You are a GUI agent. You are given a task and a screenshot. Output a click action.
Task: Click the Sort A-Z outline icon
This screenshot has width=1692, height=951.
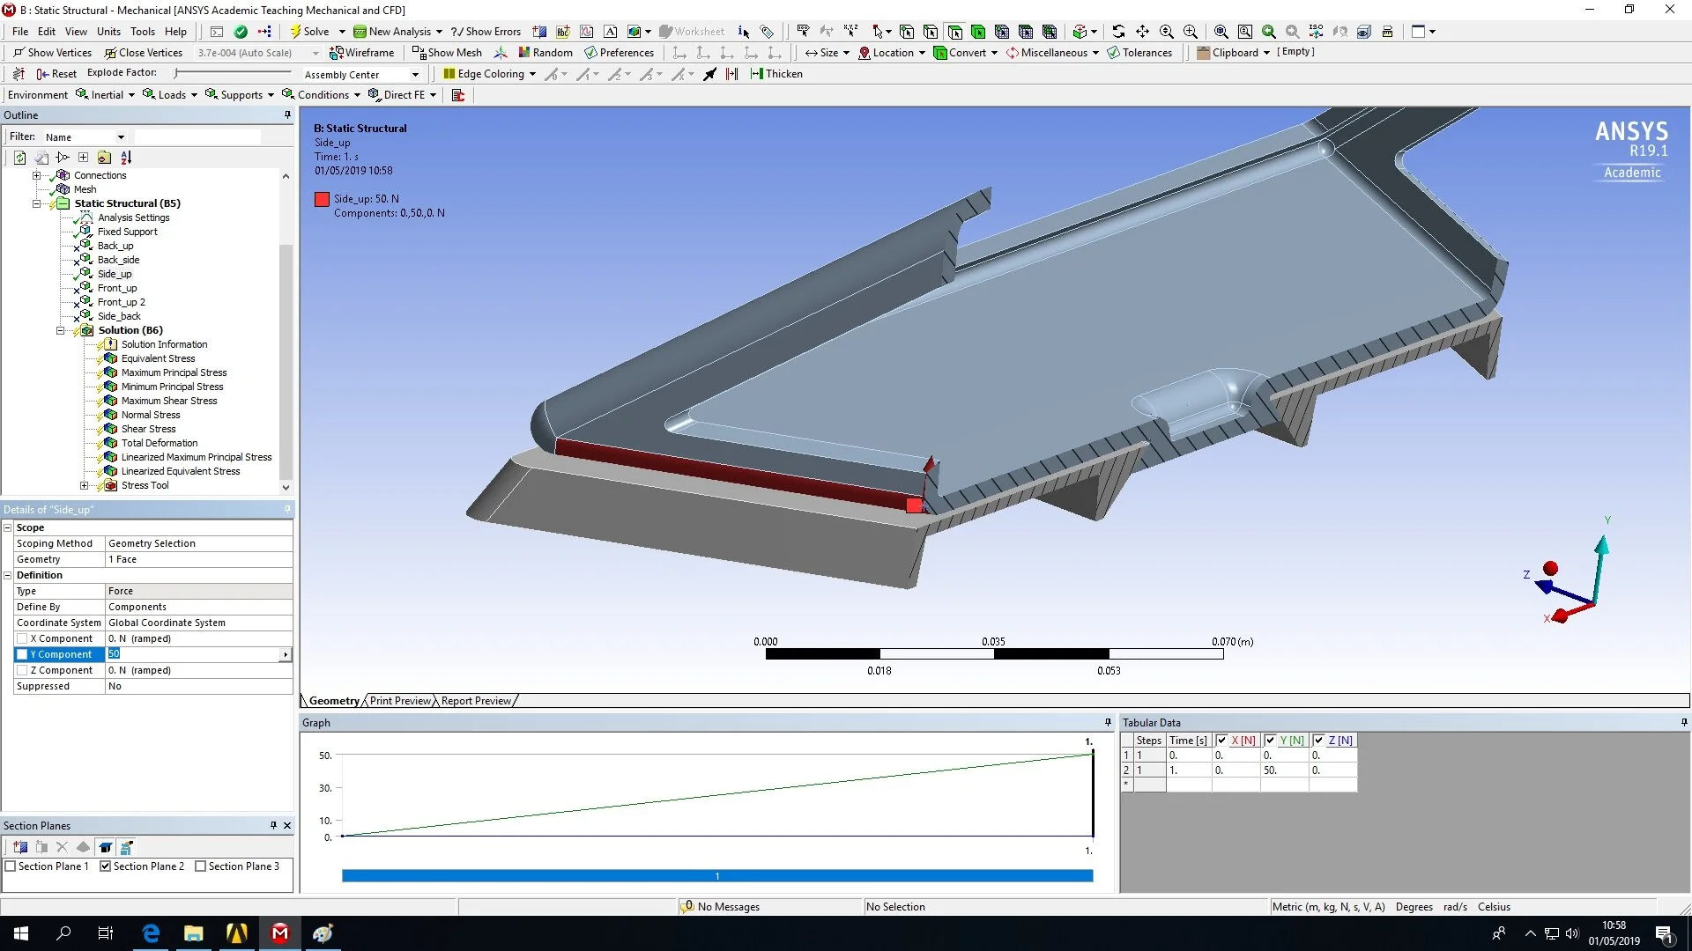pos(126,158)
